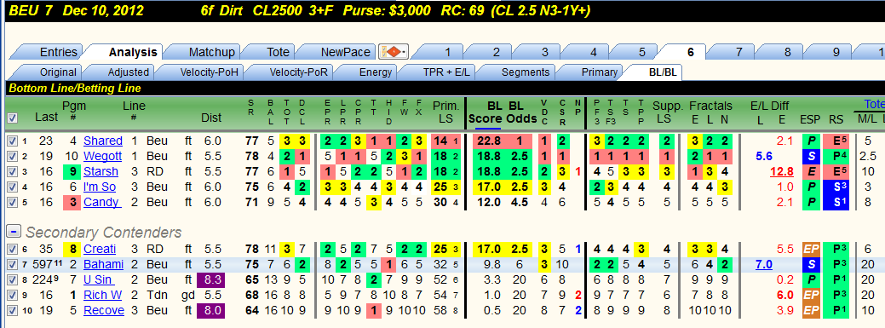The width and height of the screenshot is (885, 328).
Task: Open the I'm So horse link
Action: click(x=100, y=187)
